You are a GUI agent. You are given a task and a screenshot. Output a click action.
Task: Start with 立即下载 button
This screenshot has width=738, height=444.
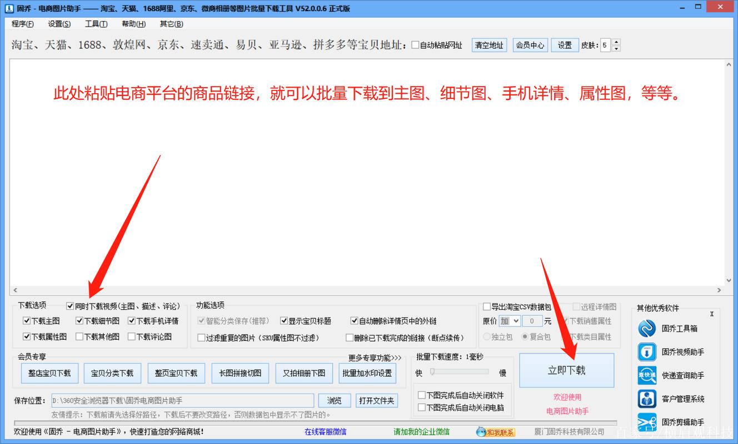pos(567,370)
